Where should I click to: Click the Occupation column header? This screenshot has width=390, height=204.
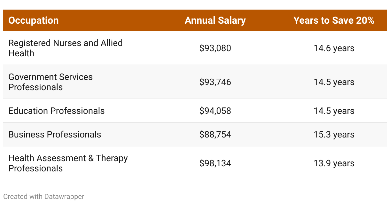(x=34, y=20)
